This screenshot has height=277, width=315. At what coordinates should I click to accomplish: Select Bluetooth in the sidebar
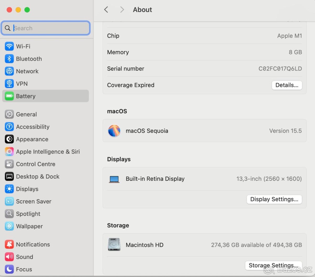pos(29,59)
